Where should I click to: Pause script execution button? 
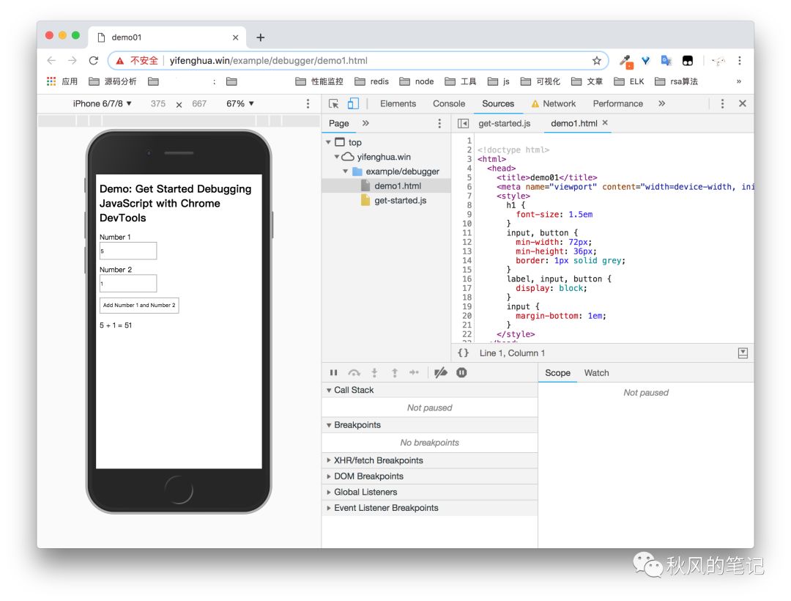tap(333, 373)
